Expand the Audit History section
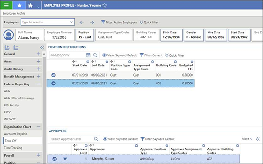Image resolution: width=263 pixels, height=164 pixels. (x=39, y=69)
